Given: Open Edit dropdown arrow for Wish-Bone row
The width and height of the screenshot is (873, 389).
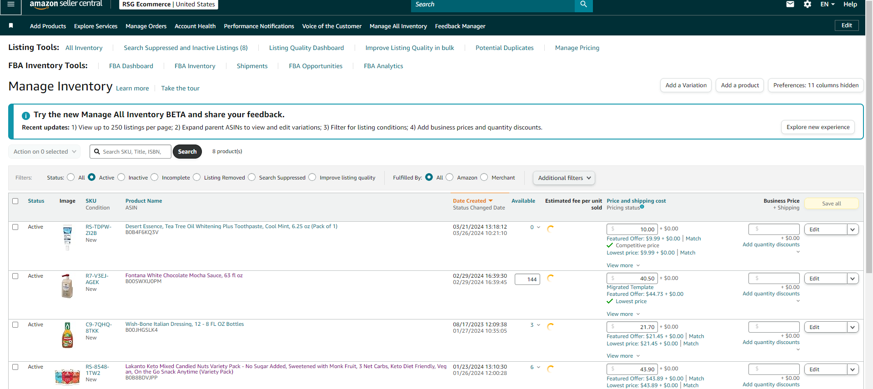Looking at the screenshot, I should coord(853,327).
